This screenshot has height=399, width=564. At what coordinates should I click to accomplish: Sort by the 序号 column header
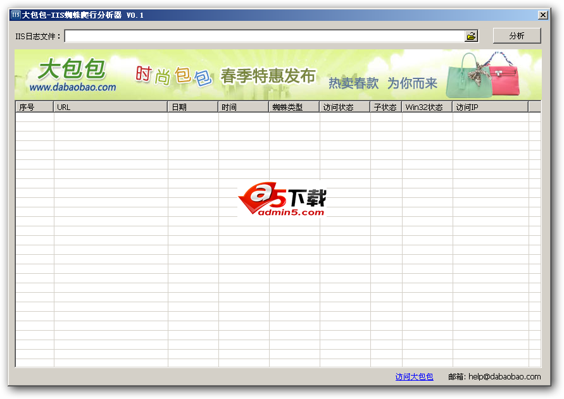click(35, 107)
